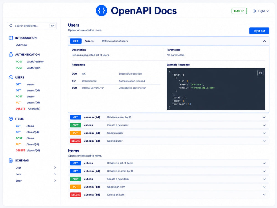277x208 pixels.
Task: Expand Create a new item row
Action: click(168, 179)
